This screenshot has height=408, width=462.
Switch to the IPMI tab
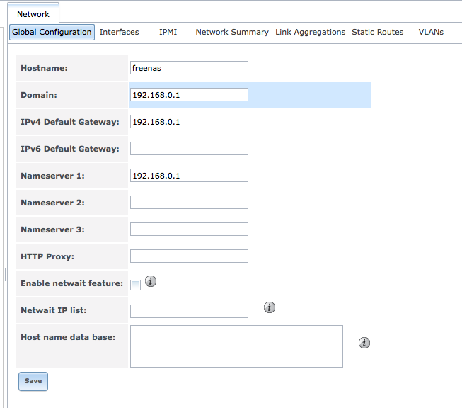click(x=168, y=32)
